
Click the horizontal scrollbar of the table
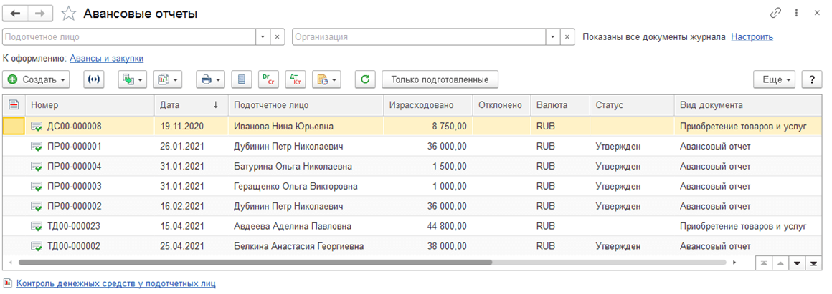coord(287,263)
